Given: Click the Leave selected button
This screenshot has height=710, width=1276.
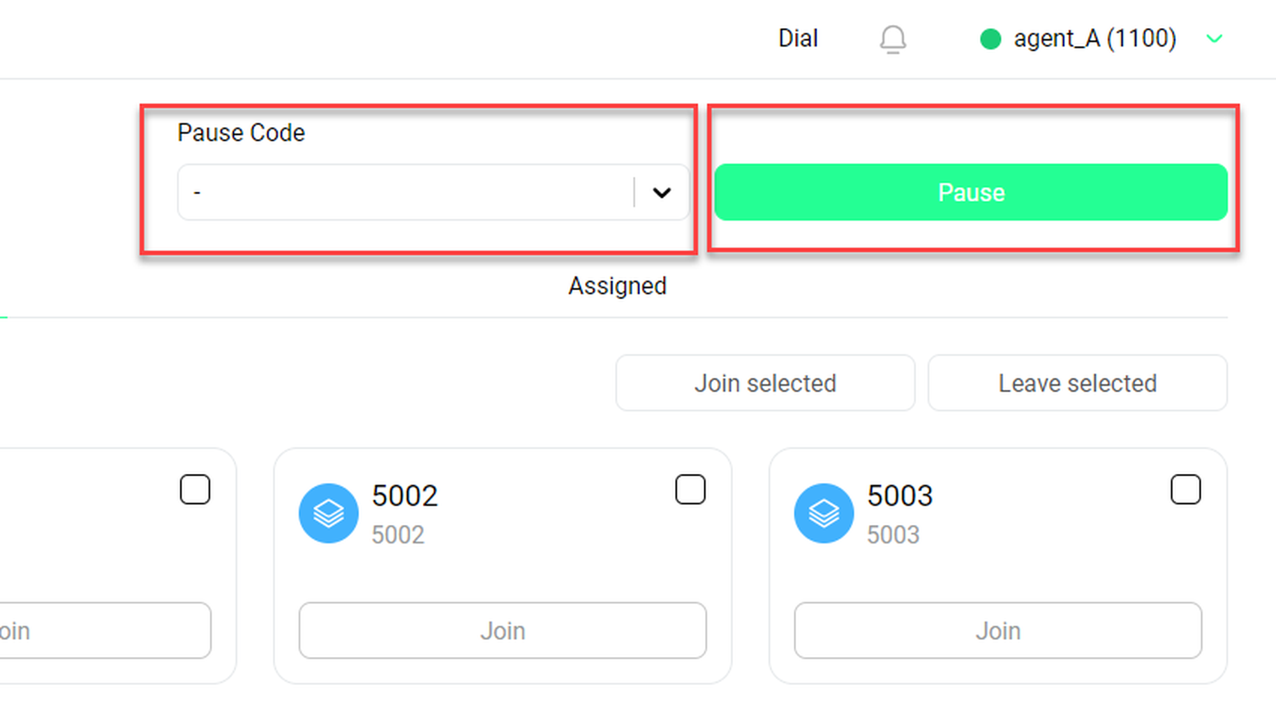Looking at the screenshot, I should [1077, 383].
